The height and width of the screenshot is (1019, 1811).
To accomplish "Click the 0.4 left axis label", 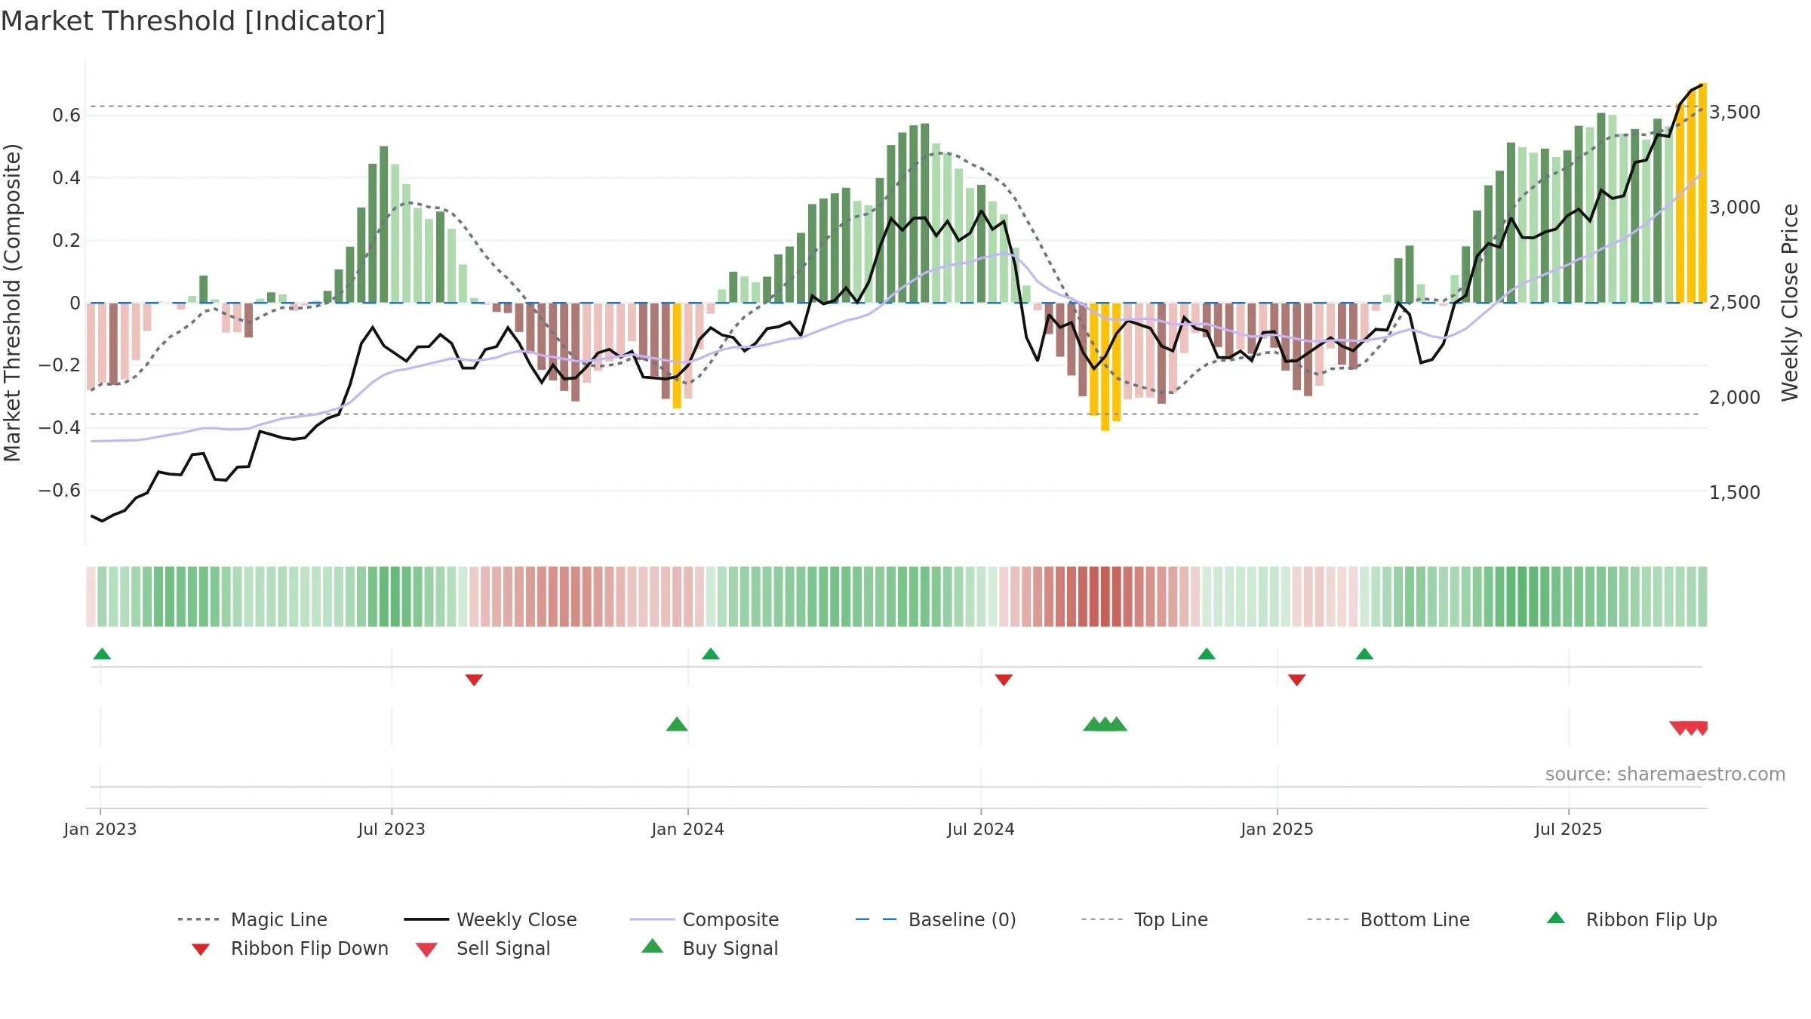I will click(x=66, y=178).
